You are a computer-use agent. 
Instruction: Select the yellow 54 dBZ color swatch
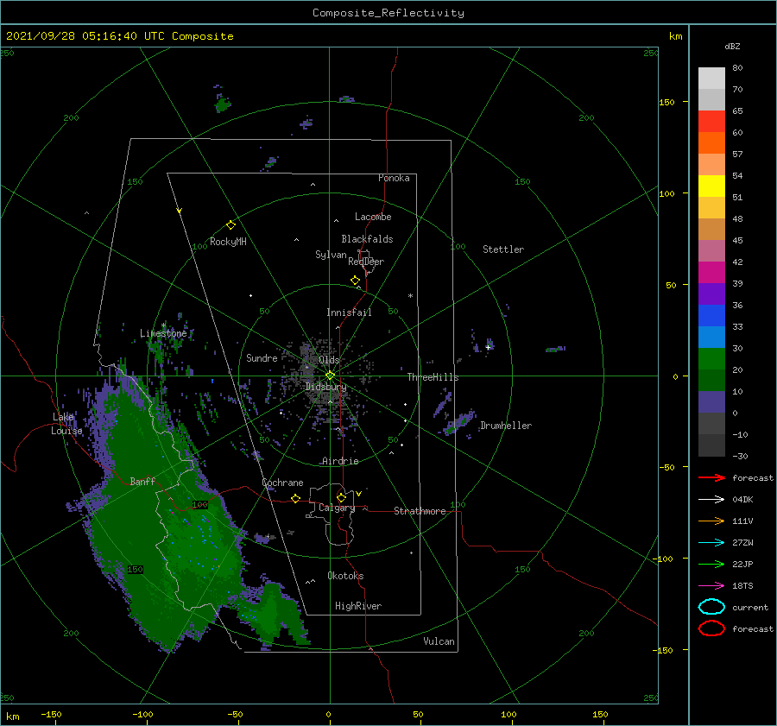711,186
